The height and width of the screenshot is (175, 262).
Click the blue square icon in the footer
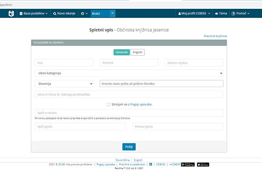[151, 164]
